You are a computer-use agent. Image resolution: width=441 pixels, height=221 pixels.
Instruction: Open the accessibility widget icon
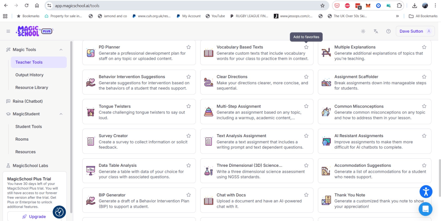pos(425,191)
